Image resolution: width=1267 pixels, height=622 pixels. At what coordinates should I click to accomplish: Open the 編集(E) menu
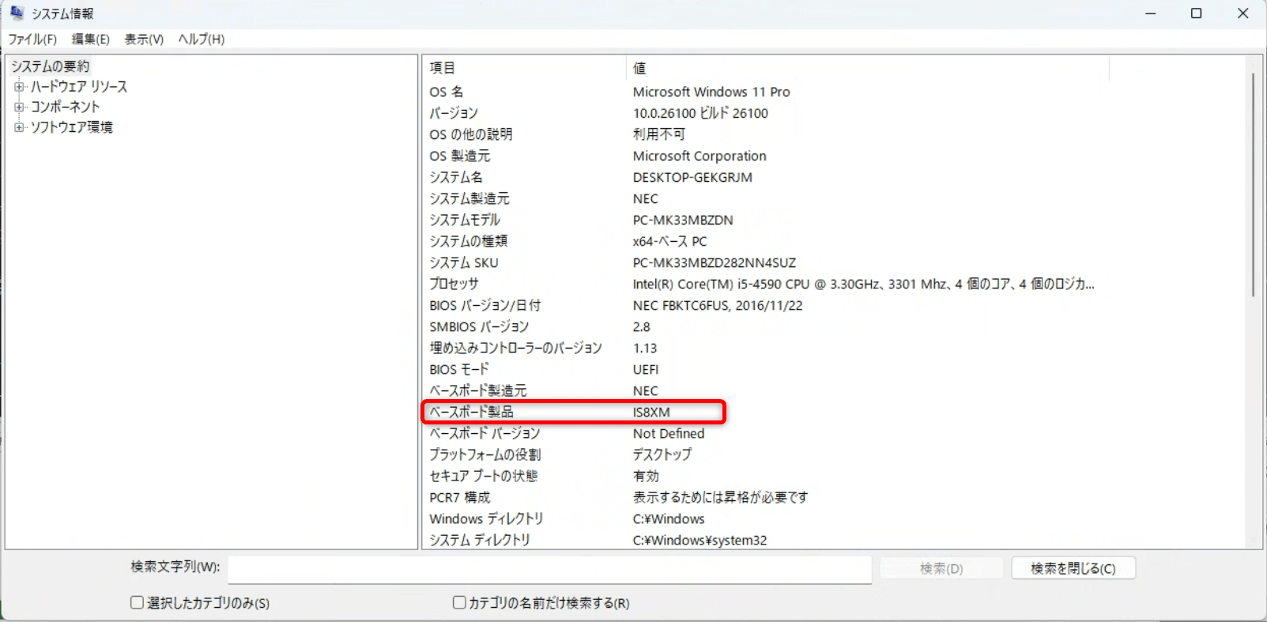coord(90,40)
